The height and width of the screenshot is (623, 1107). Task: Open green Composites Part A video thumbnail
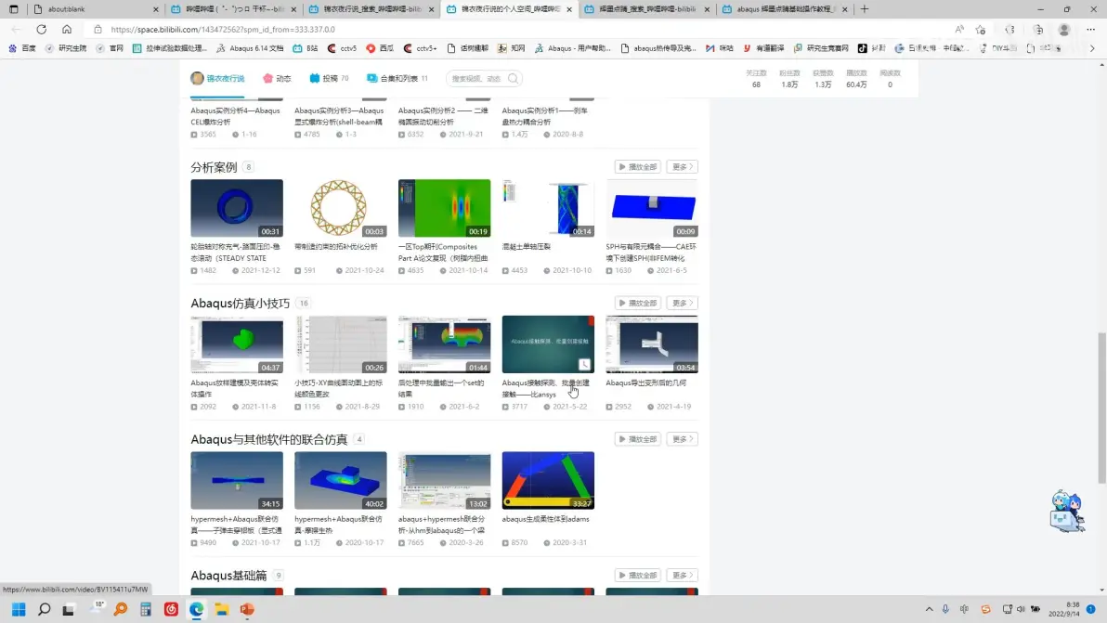[444, 208]
